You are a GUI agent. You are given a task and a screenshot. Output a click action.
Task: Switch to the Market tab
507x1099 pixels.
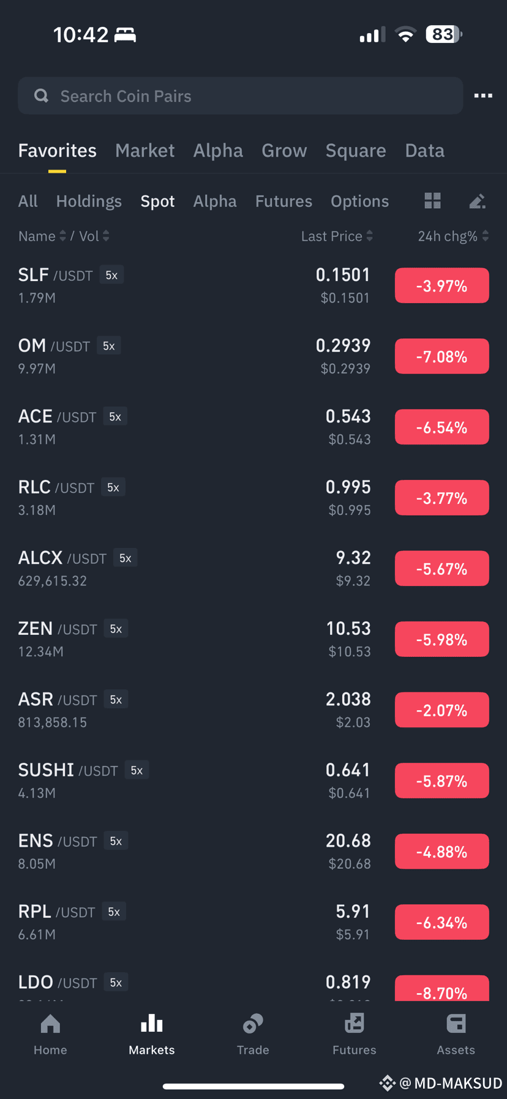(145, 151)
